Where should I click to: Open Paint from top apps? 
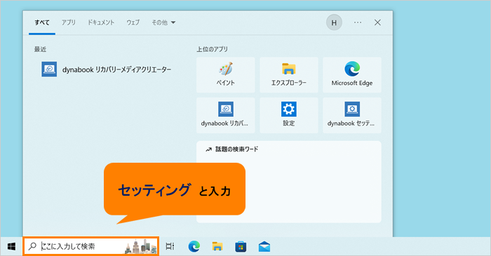point(225,75)
